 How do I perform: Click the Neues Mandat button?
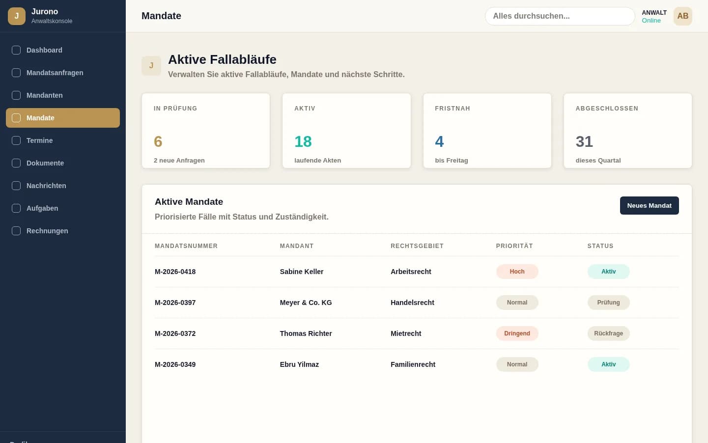[x=649, y=206]
